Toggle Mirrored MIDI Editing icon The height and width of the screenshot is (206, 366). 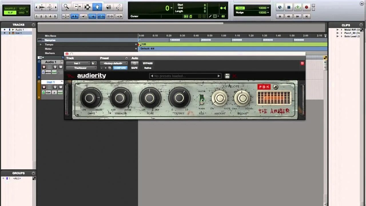83,16
